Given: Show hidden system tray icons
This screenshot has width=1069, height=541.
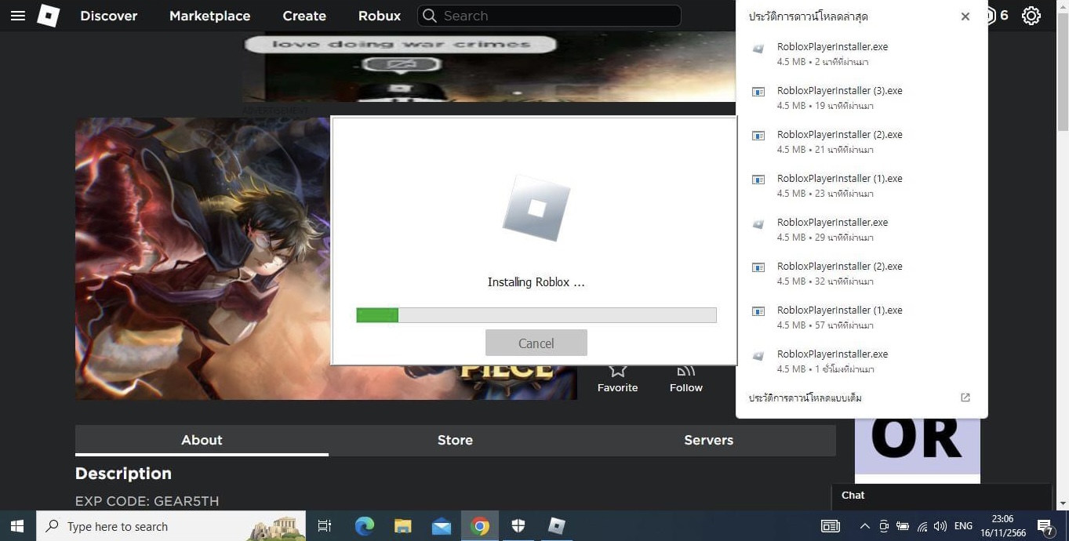Looking at the screenshot, I should tap(864, 526).
